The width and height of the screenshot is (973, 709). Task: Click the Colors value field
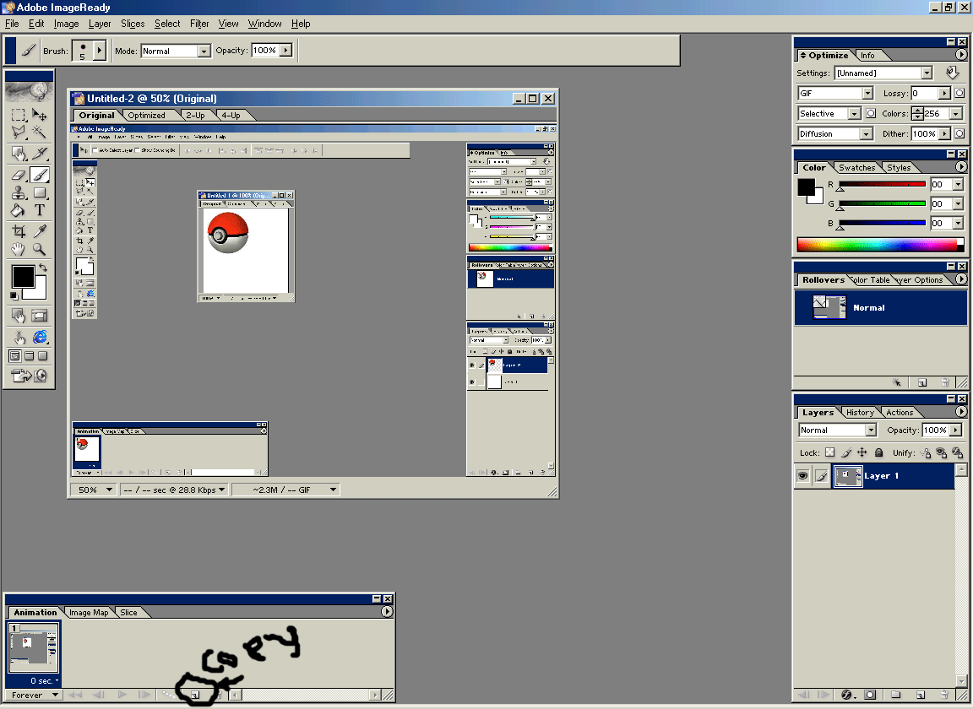coord(937,113)
